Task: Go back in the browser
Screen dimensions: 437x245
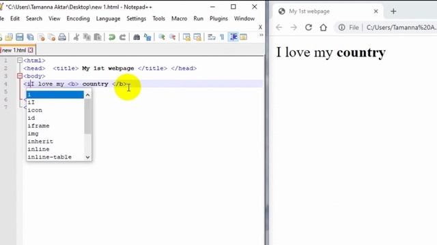Action: coord(279,27)
